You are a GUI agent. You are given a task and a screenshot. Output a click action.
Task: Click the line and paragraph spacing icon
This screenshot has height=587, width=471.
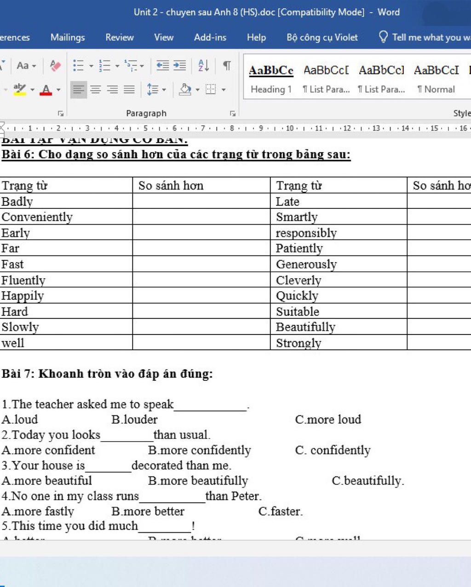(153, 89)
